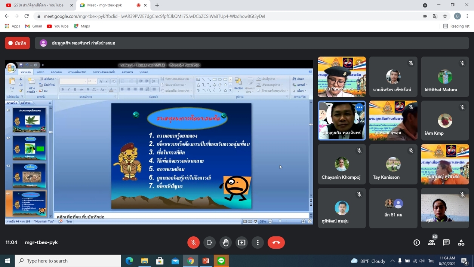Select the Meet mgr-tbex-pyk tab

(105, 5)
